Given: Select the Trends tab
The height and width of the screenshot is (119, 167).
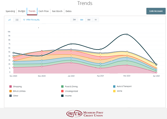Looking at the screenshot, I should point(32,11).
